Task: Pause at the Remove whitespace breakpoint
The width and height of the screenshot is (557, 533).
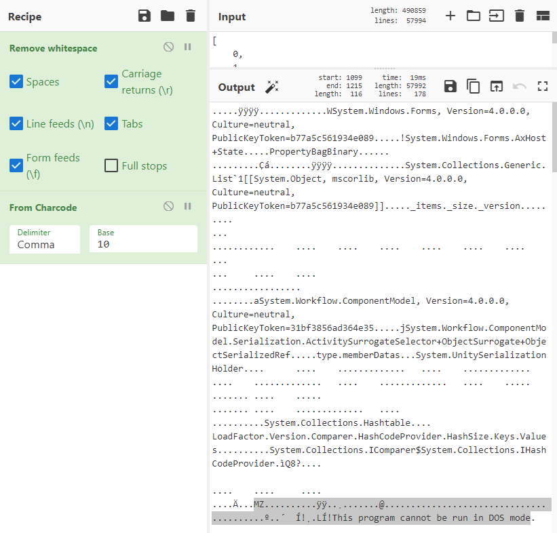Action: (x=187, y=47)
